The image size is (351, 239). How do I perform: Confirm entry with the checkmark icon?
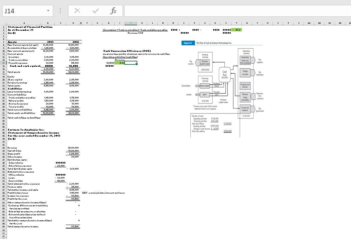click(96, 11)
